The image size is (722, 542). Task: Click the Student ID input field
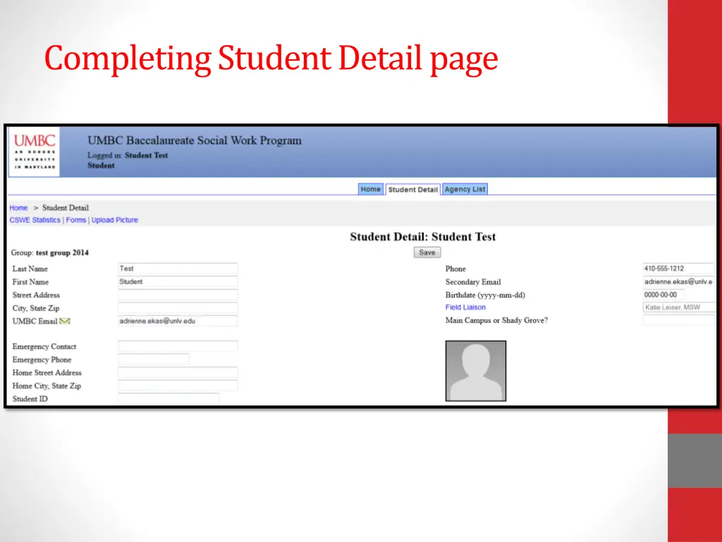pos(168,399)
